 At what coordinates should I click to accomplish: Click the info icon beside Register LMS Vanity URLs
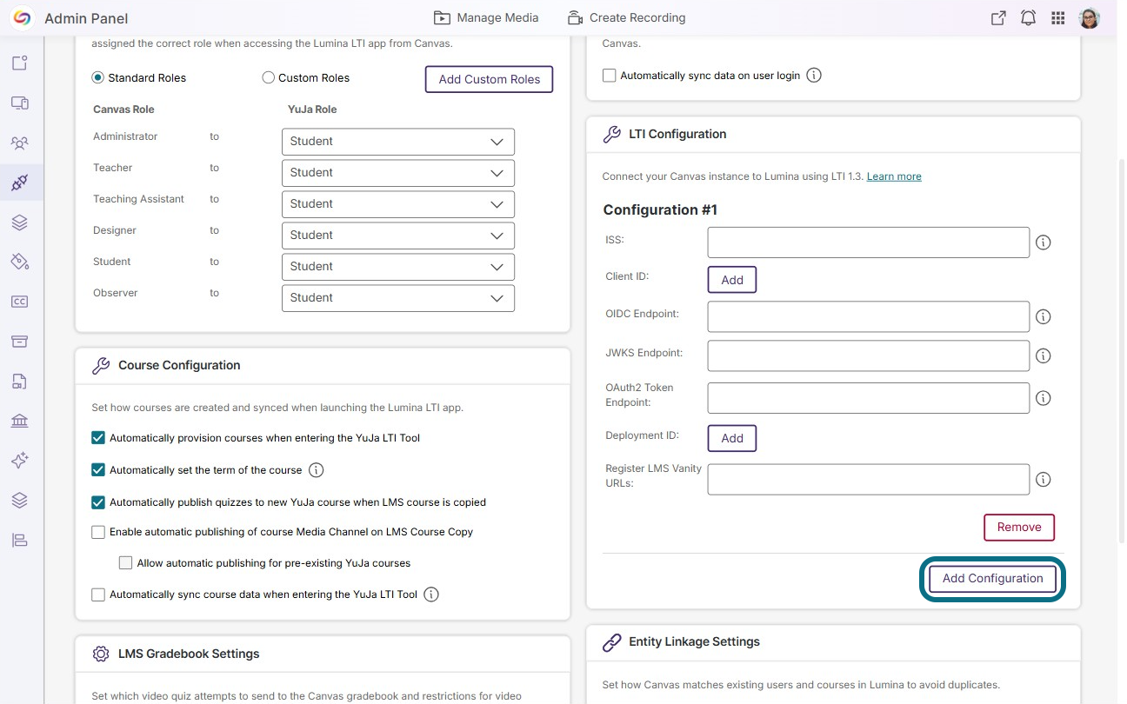pos(1044,480)
